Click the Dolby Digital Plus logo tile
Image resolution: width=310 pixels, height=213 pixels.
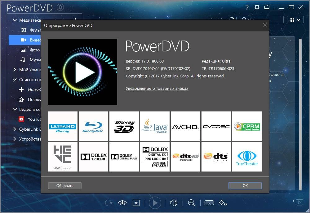pos(124,157)
